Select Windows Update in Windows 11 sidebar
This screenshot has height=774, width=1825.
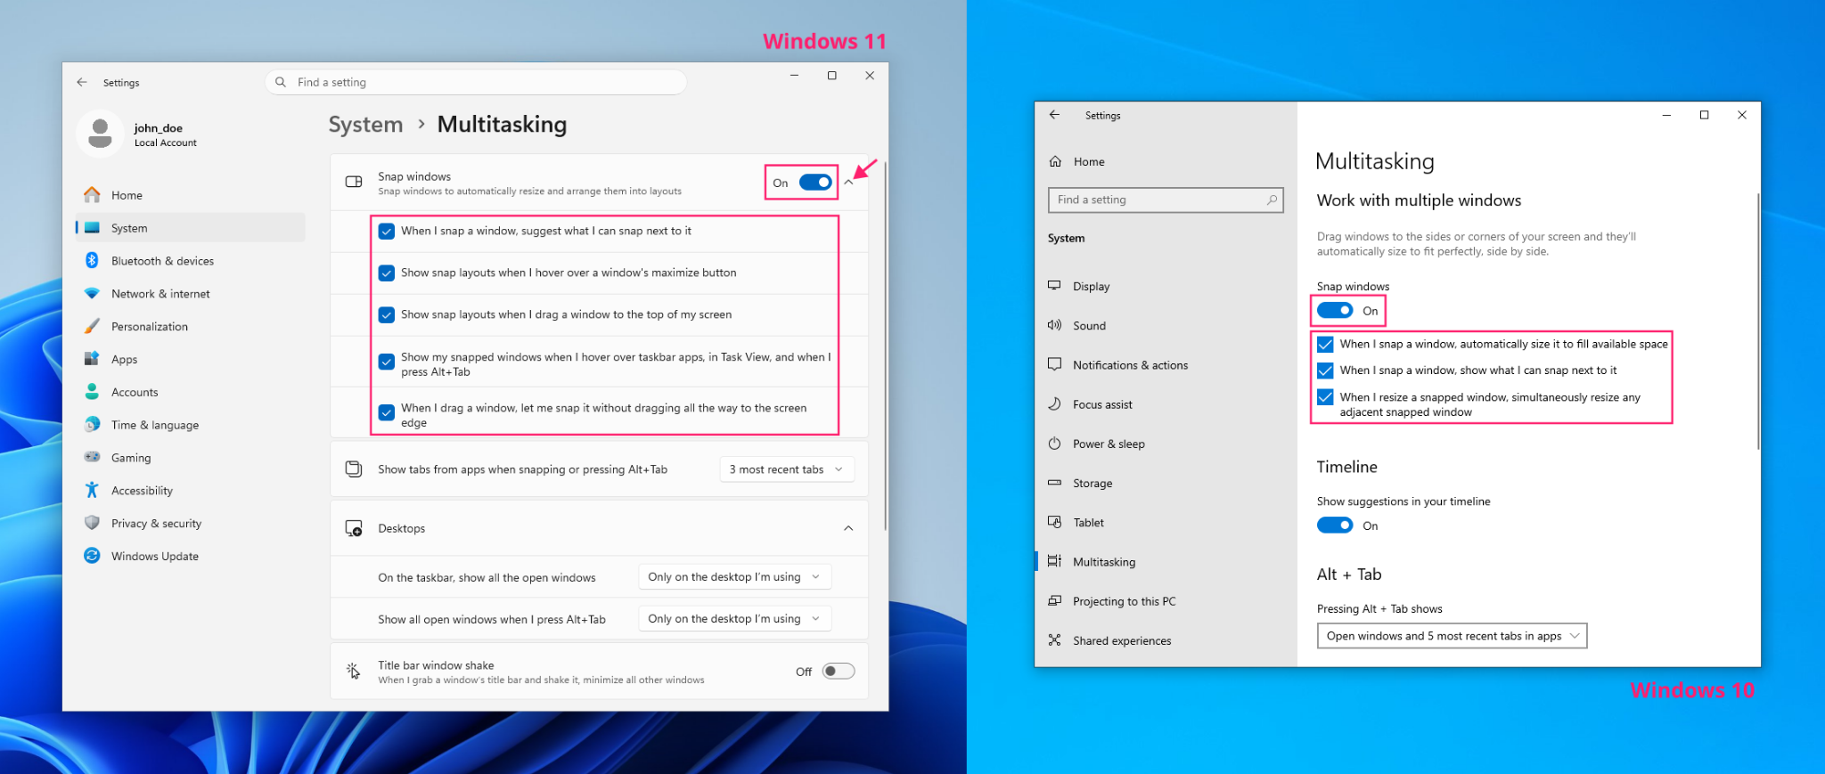(x=191, y=556)
